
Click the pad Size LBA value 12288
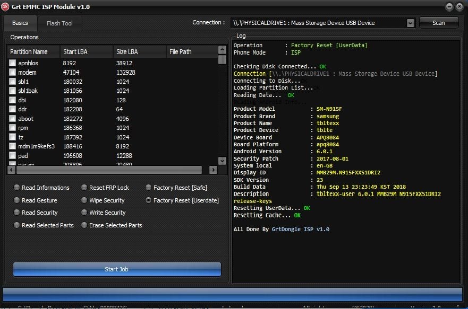tap(124, 156)
